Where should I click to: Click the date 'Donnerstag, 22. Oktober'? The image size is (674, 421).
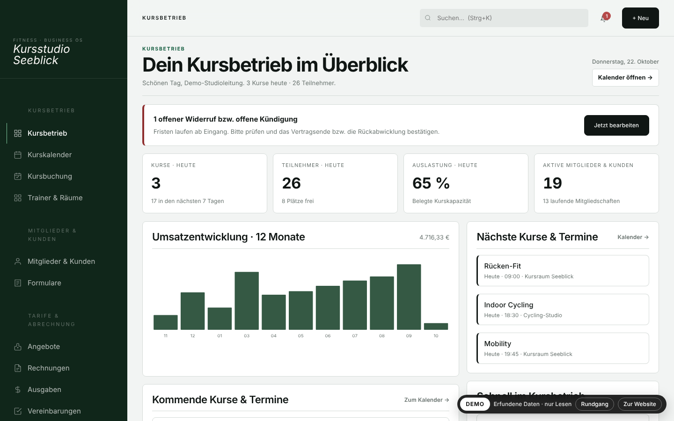pos(625,62)
